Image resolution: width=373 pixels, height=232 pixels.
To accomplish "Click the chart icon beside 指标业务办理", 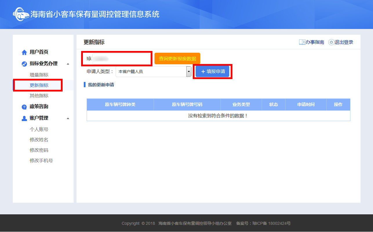I will [x=24, y=64].
